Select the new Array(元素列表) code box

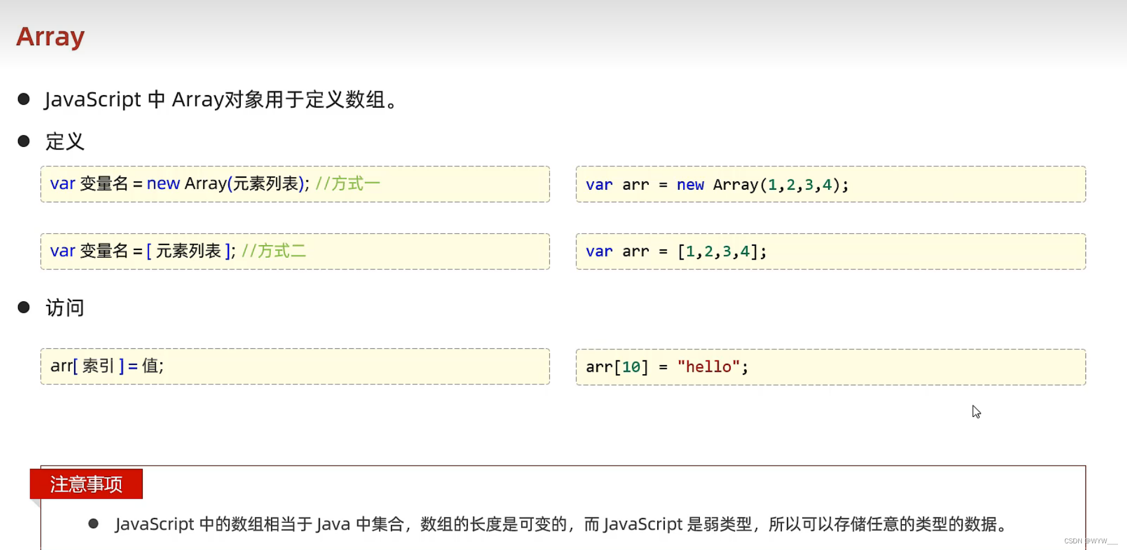(295, 184)
